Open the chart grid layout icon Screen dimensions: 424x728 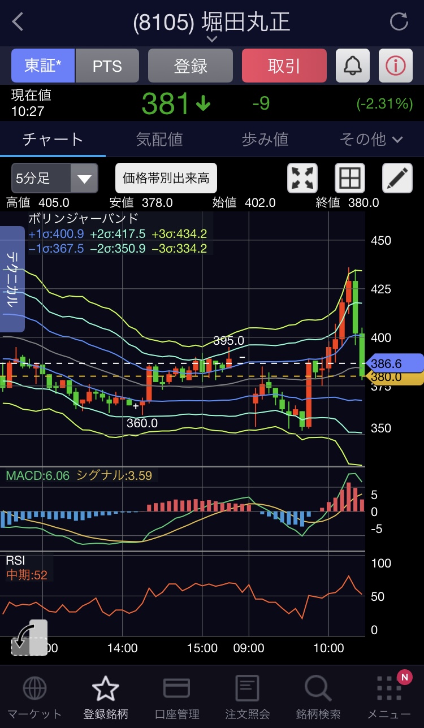(350, 179)
